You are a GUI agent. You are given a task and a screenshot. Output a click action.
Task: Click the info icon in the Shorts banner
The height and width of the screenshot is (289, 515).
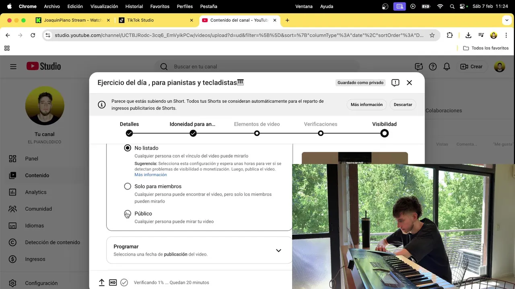pyautogui.click(x=102, y=105)
